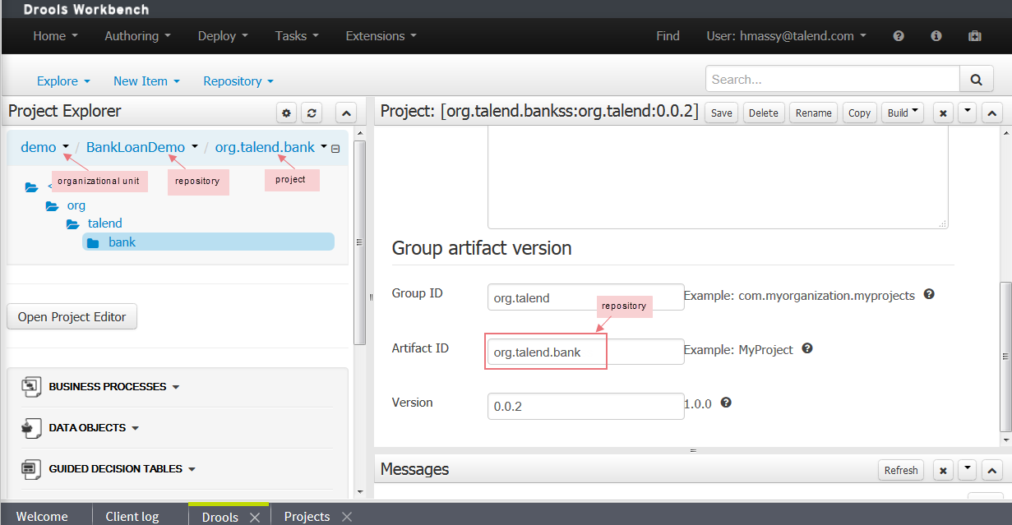Image resolution: width=1012 pixels, height=525 pixels.
Task: Open the user hmassy@talend.com dropdown
Action: point(786,36)
